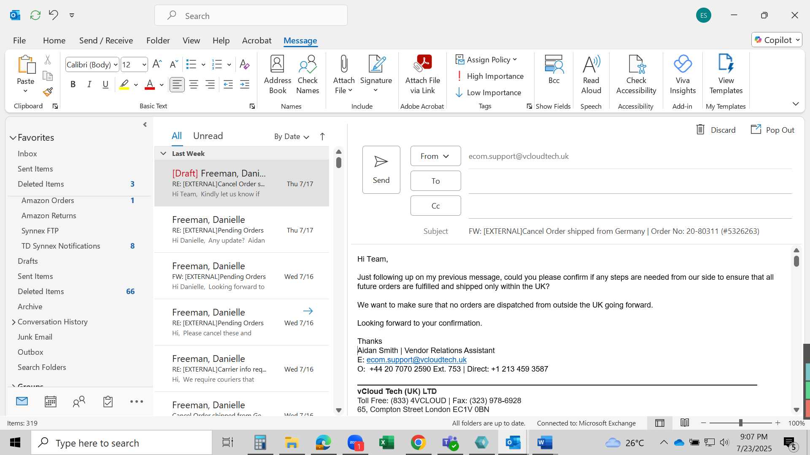
Task: Open View Templates
Action: coord(726,75)
